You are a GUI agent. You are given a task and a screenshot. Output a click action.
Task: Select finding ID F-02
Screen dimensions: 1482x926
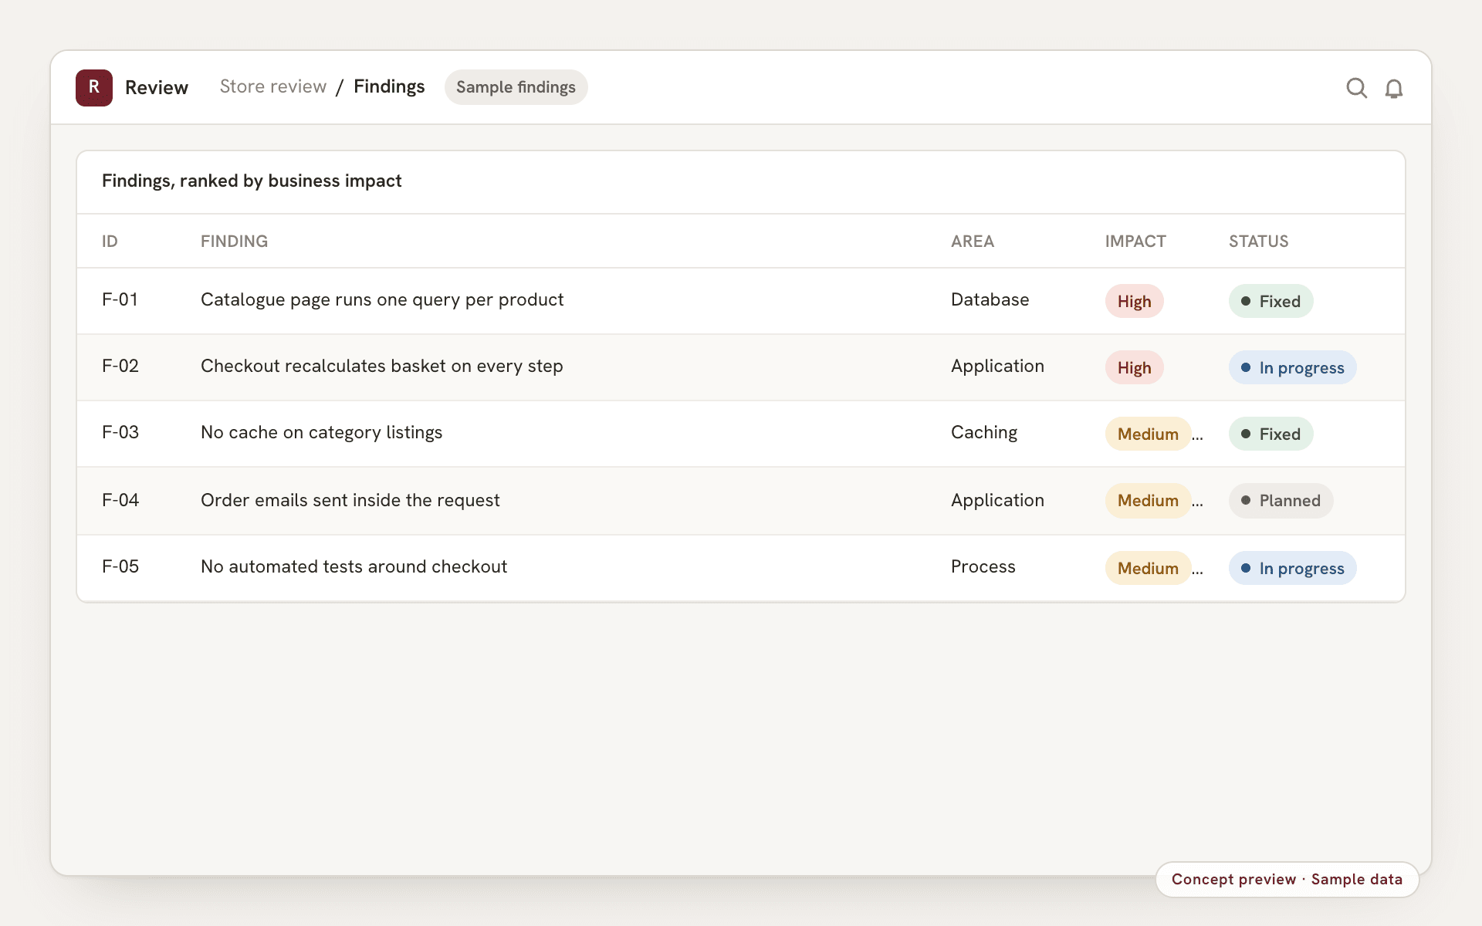pos(120,366)
